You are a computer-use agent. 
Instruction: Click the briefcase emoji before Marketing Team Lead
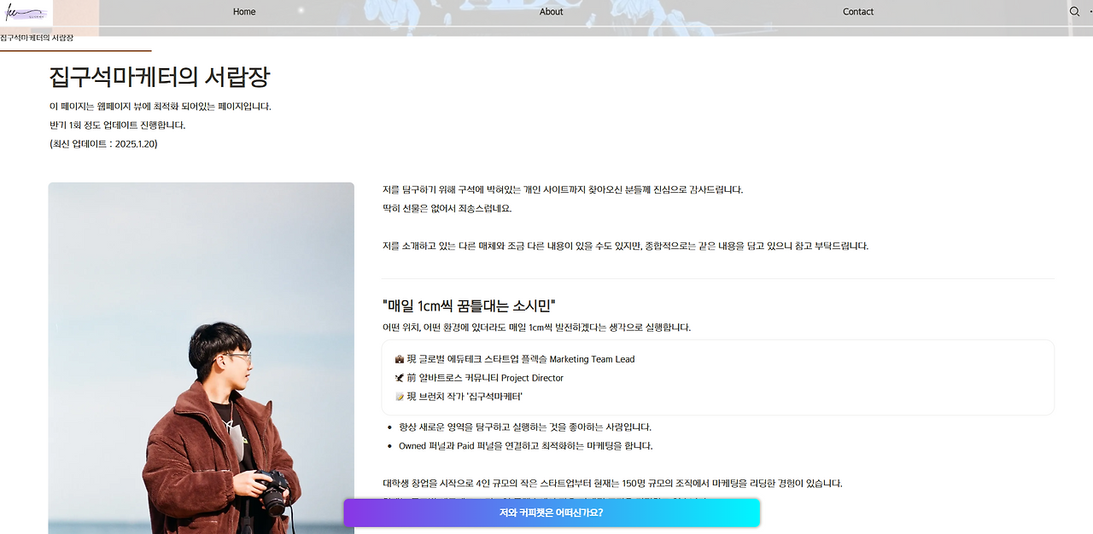(x=399, y=360)
